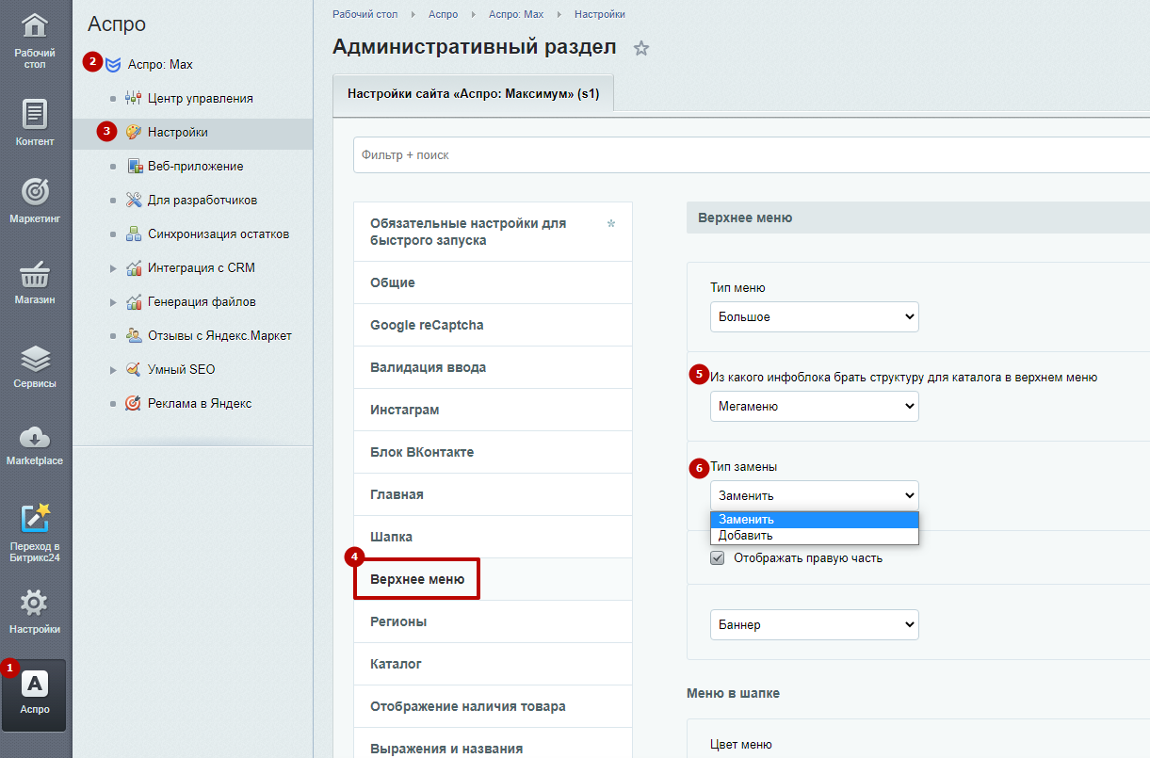Click Рабочий стол breadcrumb link
Image resolution: width=1150 pixels, height=758 pixels.
(364, 14)
